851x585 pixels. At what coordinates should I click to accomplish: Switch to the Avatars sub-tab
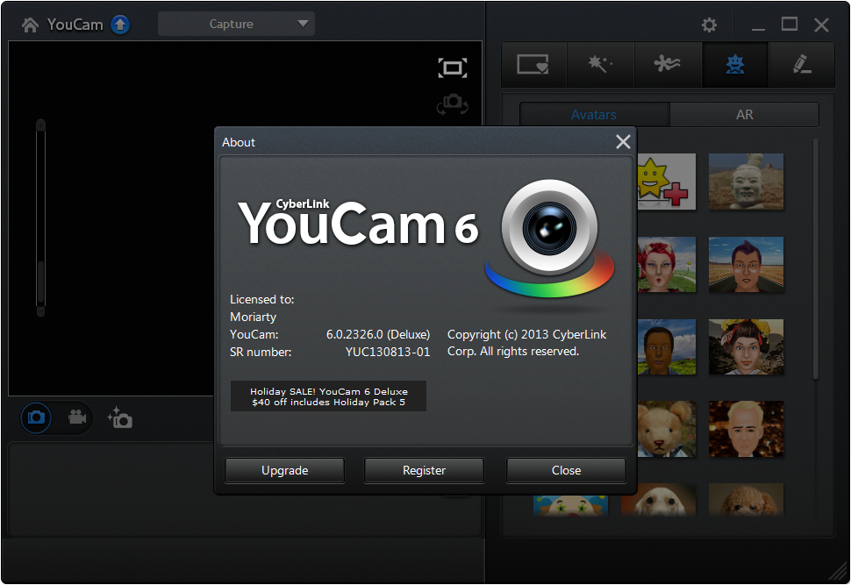click(594, 115)
